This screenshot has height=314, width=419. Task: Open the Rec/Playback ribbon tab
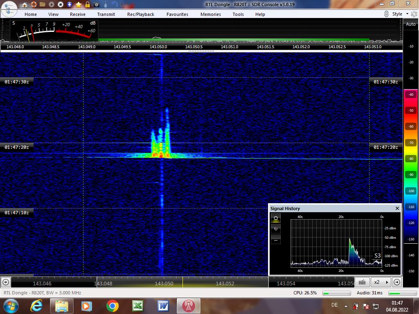141,14
